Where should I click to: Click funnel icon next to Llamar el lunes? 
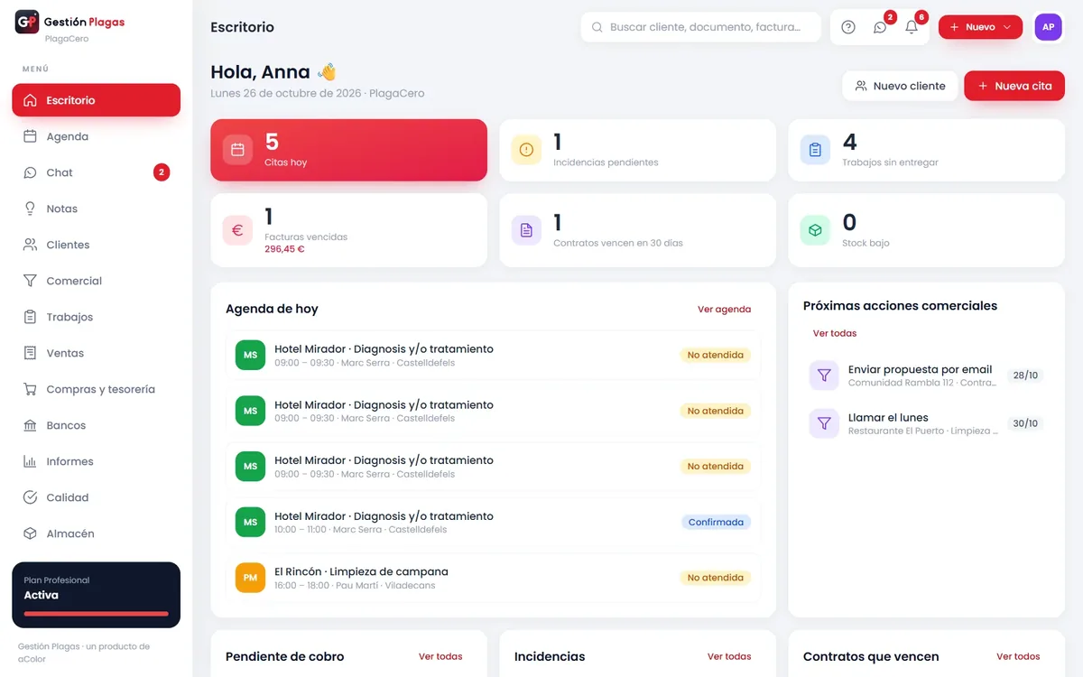point(824,423)
